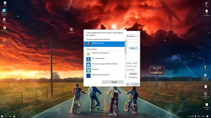Open the Windows Start menu

[2, 116]
